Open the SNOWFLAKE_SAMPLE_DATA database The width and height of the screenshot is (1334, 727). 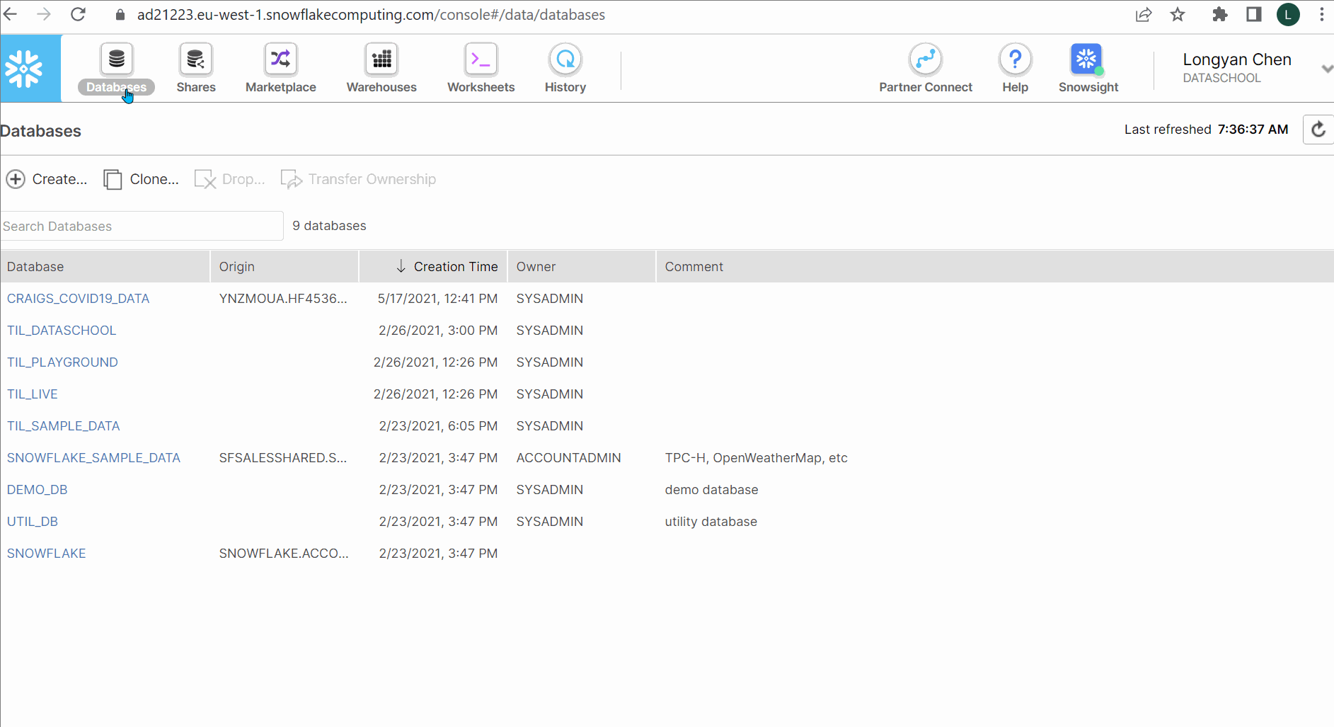(x=93, y=457)
